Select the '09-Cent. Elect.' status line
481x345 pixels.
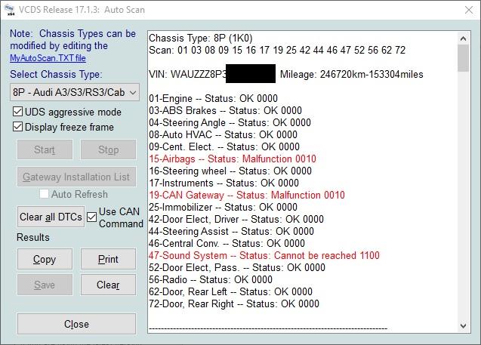point(224,146)
